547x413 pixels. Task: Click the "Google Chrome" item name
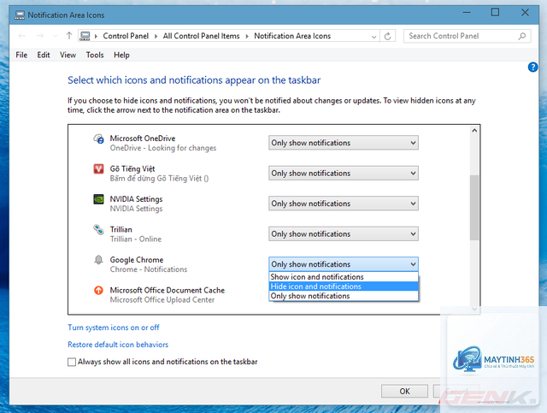(137, 260)
